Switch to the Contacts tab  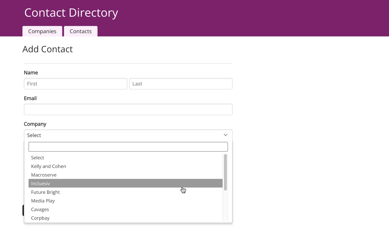click(81, 31)
